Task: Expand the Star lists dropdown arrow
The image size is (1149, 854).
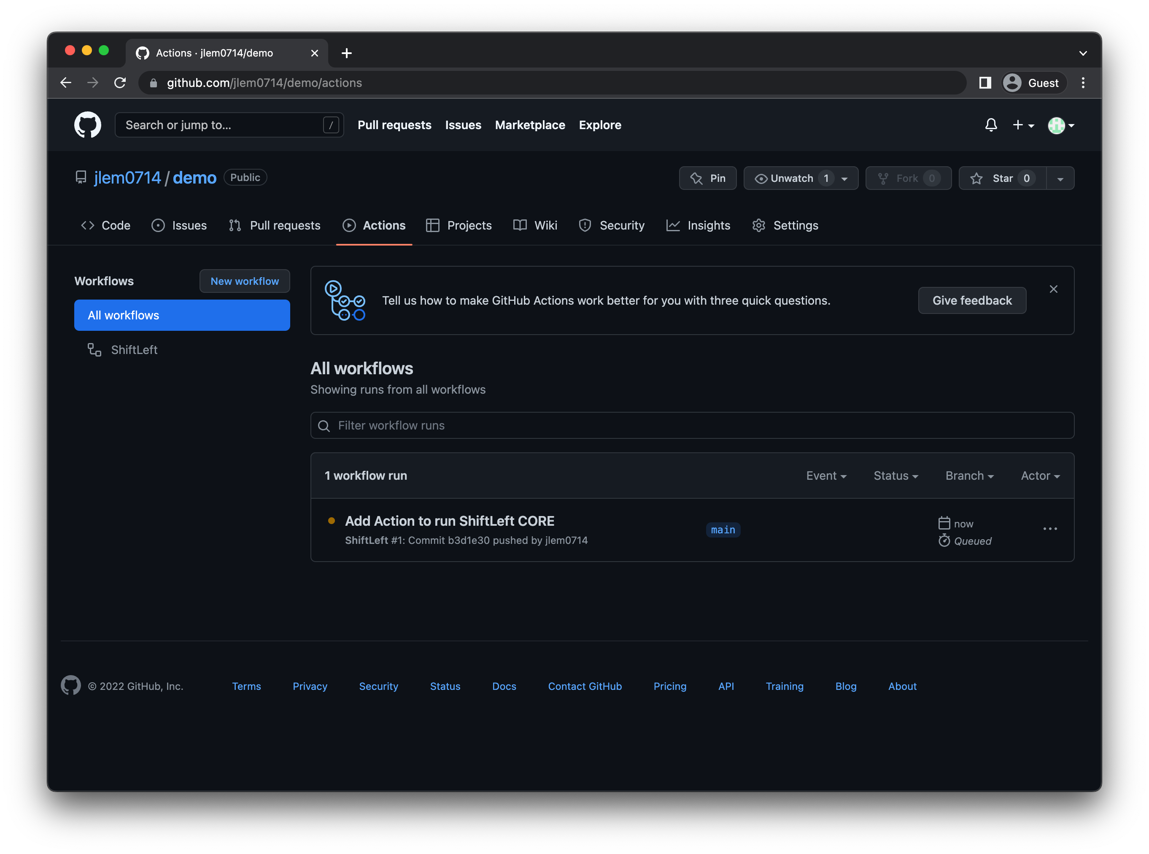Action: (1060, 178)
